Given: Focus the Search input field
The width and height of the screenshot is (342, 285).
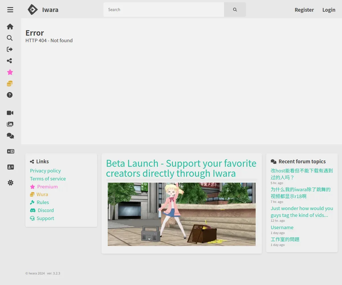Looking at the screenshot, I should [164, 10].
